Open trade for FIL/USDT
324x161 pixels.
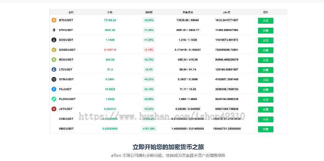(266, 90)
